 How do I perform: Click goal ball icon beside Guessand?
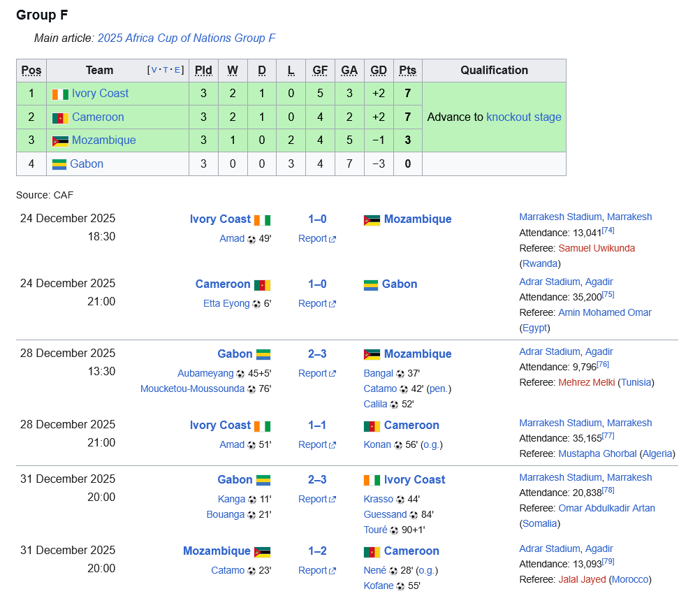[414, 515]
